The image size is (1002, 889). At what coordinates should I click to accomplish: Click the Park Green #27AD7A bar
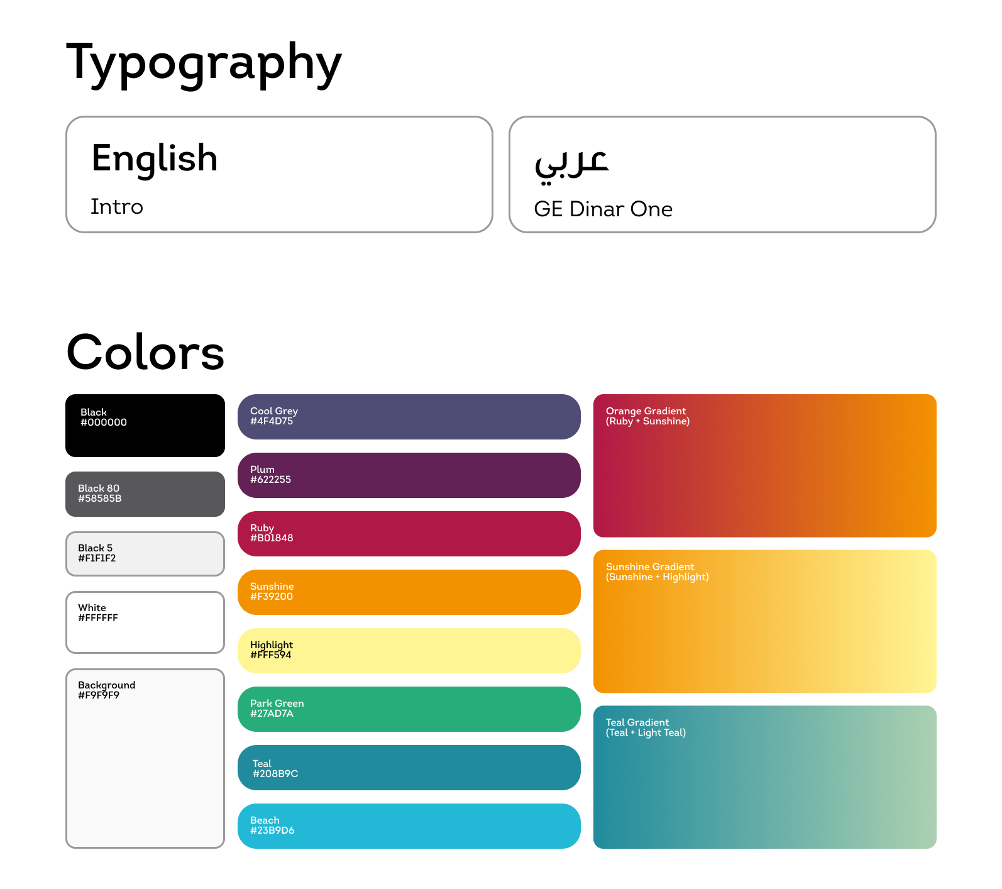coord(409,709)
